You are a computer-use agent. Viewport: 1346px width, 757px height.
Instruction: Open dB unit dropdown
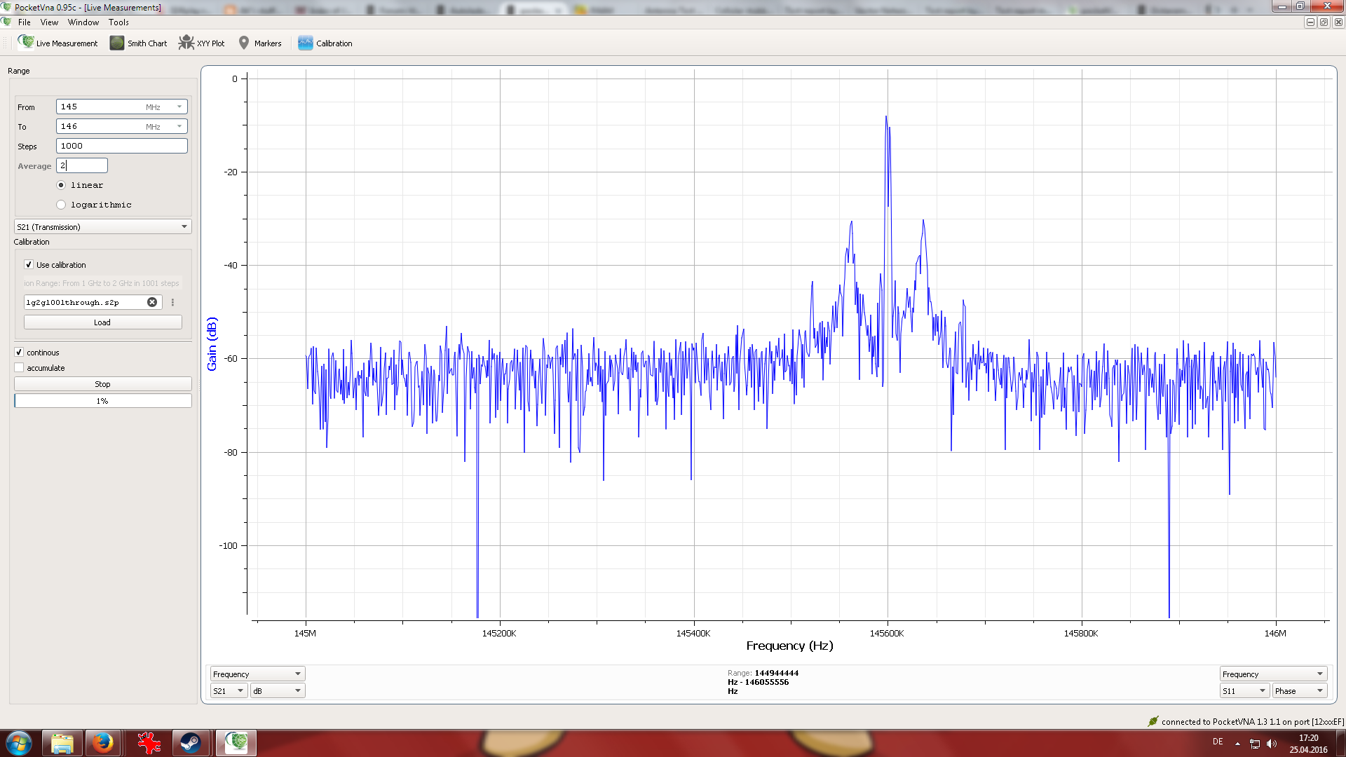(x=278, y=690)
